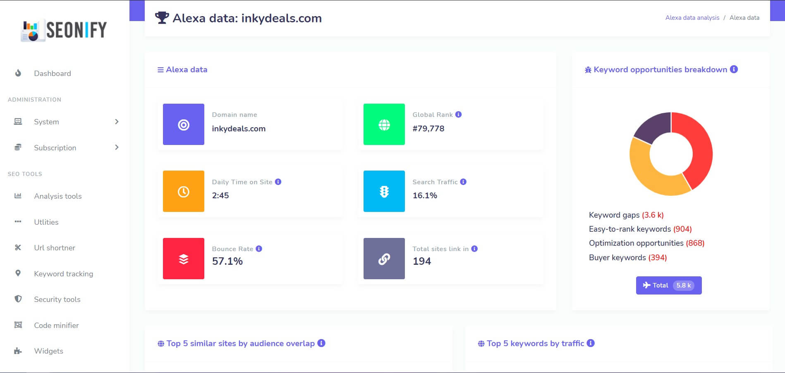785x373 pixels.
Task: Click the inkydeals.com domain name value
Action: (x=239, y=128)
